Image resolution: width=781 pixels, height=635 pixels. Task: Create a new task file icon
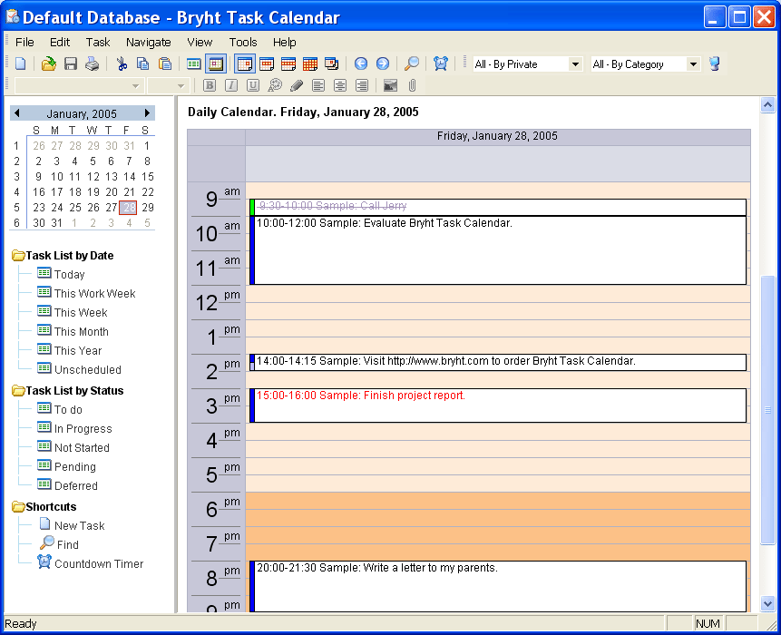(x=21, y=63)
